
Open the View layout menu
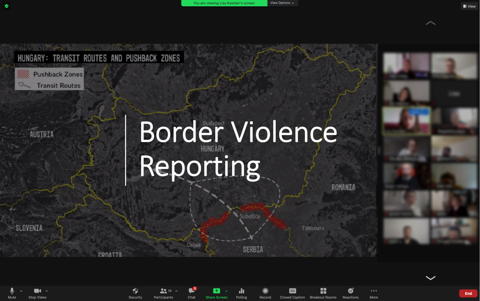click(469, 6)
